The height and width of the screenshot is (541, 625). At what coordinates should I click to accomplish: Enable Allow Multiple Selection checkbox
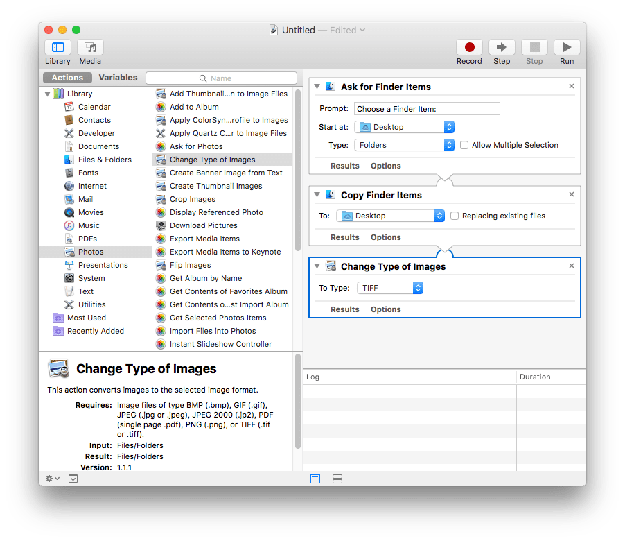coord(464,145)
